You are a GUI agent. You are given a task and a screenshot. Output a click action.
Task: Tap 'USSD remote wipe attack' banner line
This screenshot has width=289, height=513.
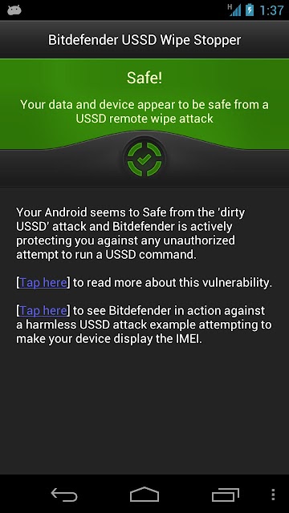pyautogui.click(x=144, y=119)
